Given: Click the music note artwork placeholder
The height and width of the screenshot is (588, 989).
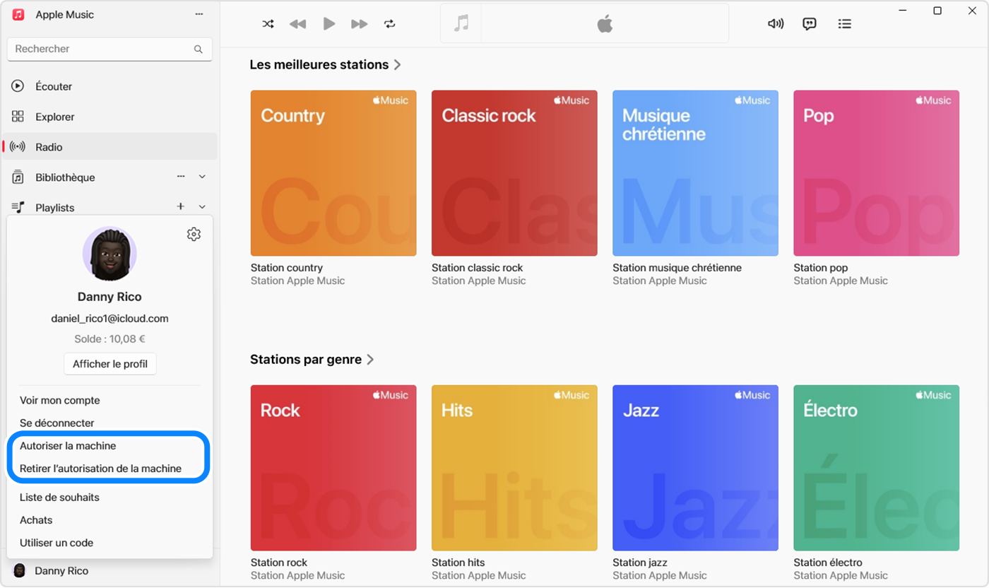Looking at the screenshot, I should coord(461,23).
